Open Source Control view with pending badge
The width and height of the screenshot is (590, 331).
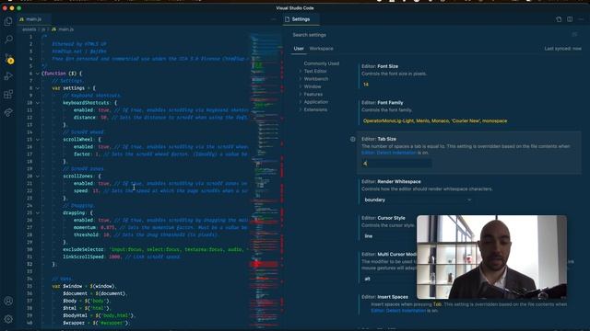coord(8,58)
